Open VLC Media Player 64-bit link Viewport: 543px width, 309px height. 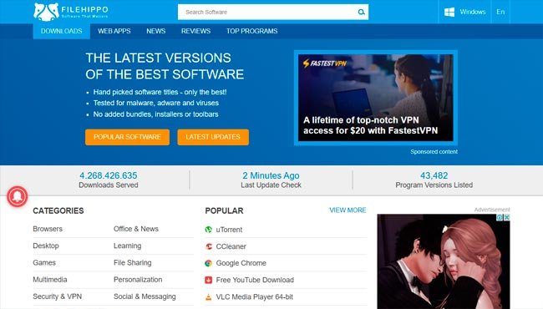tap(255, 296)
